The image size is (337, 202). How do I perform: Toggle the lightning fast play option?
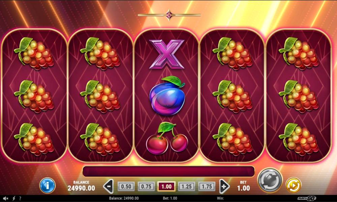coord(14,198)
